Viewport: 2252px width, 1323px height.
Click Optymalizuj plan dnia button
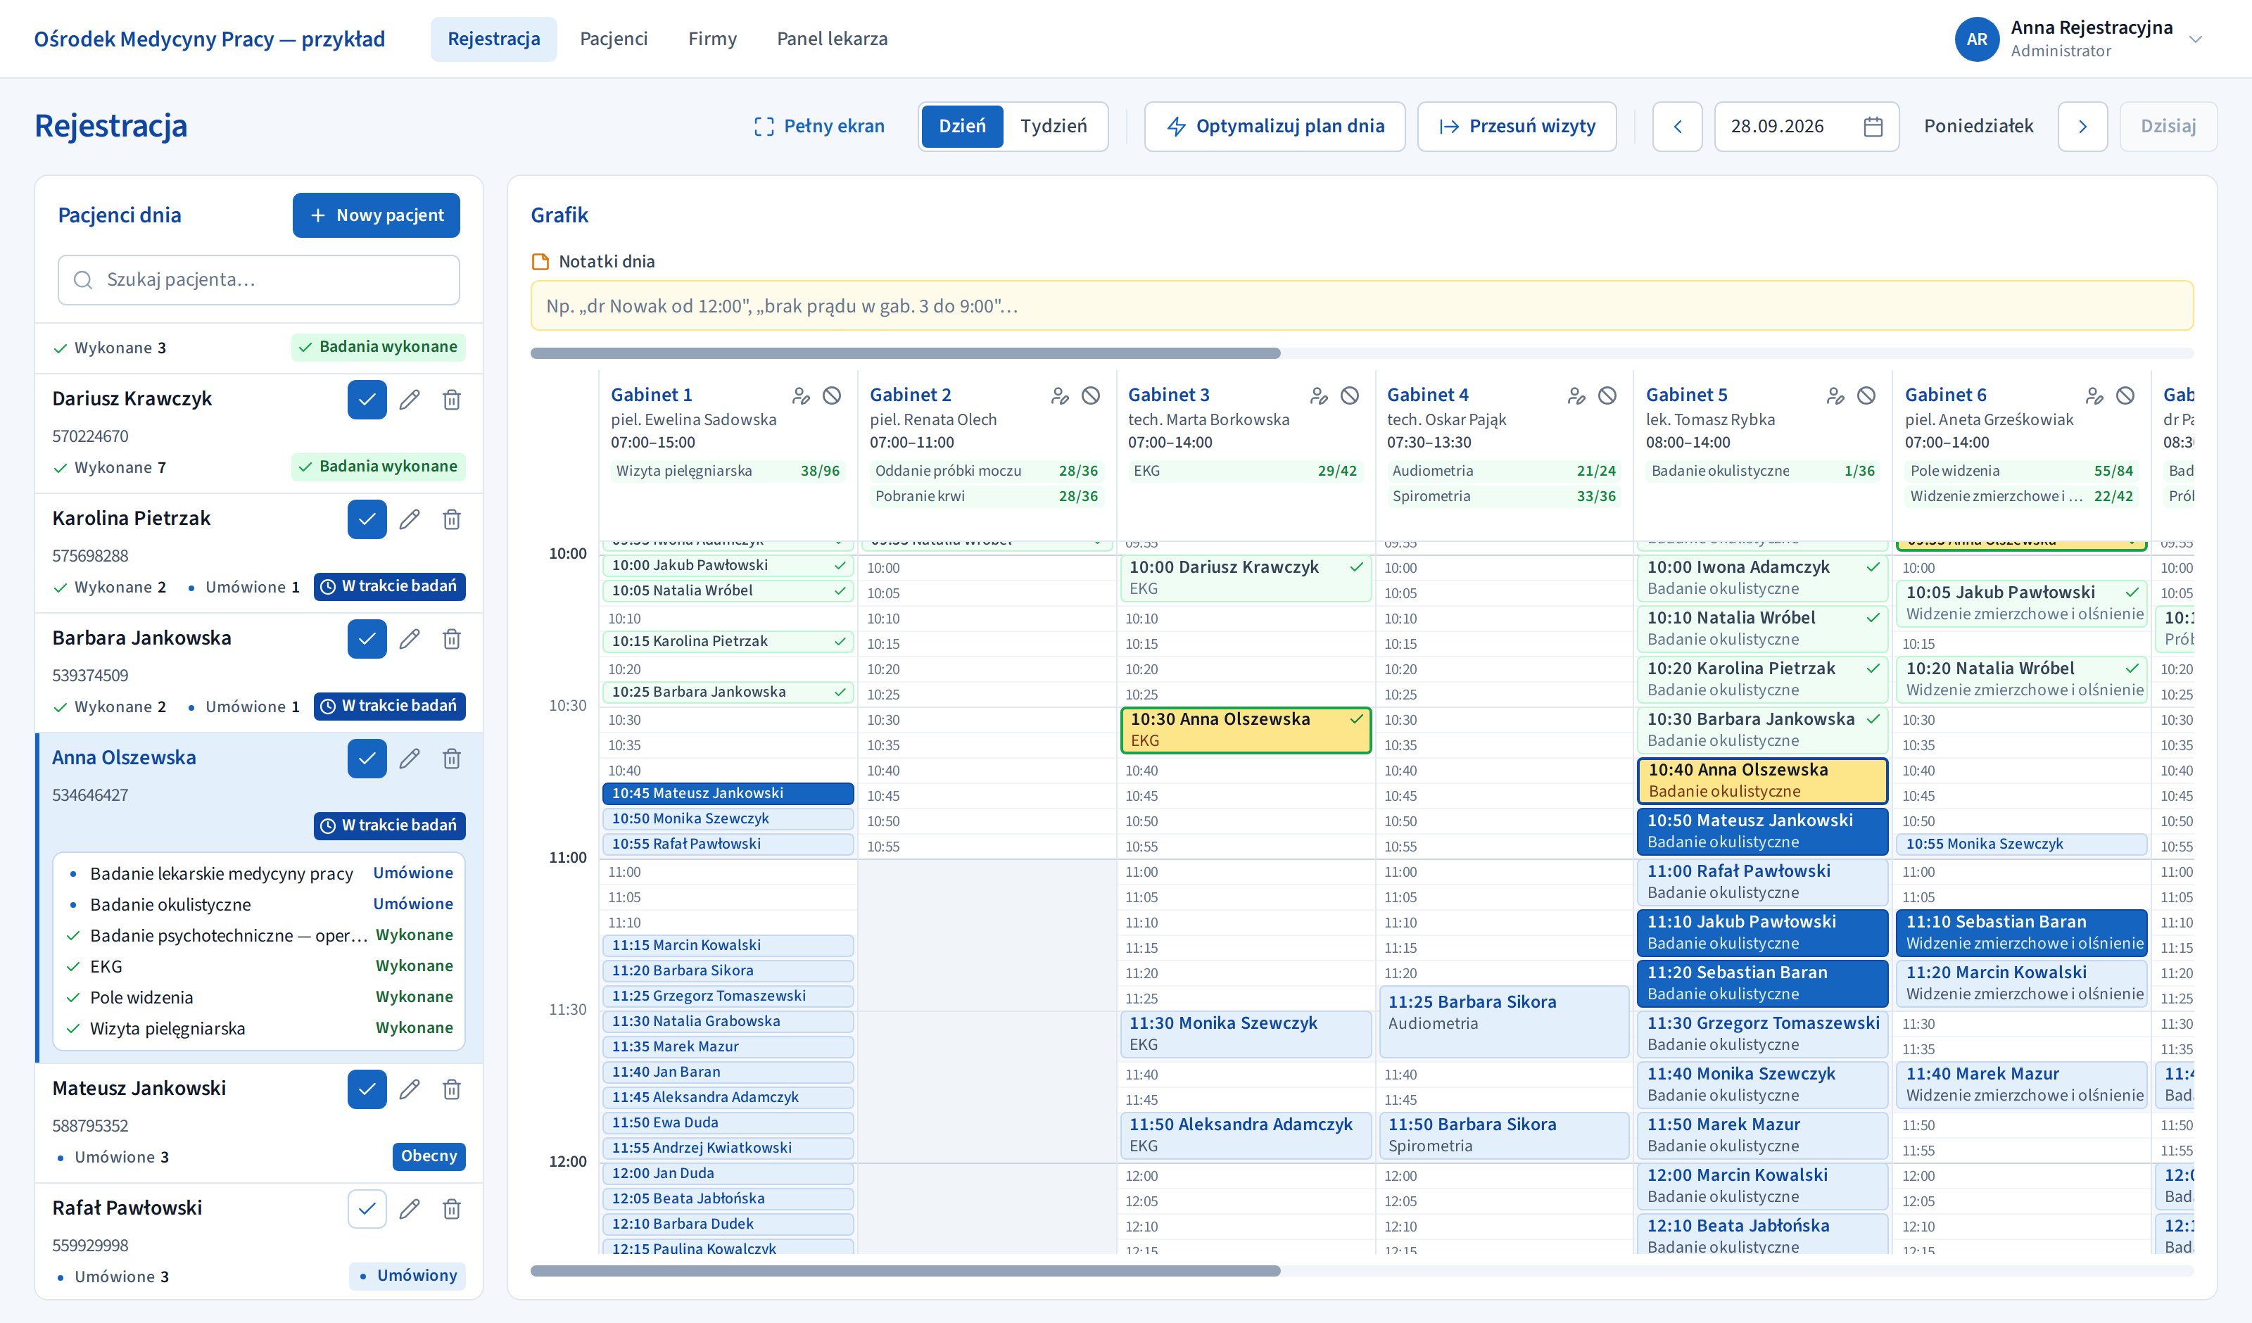pyautogui.click(x=1274, y=126)
